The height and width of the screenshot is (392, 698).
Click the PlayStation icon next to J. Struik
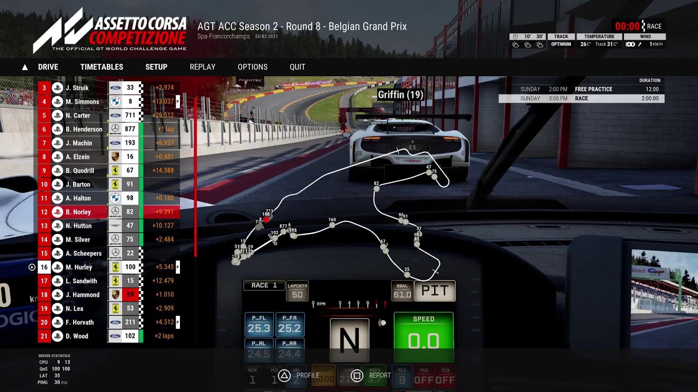57,88
